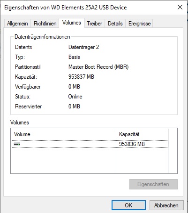Select the 953836 MB volume capacity cell

click(x=132, y=144)
